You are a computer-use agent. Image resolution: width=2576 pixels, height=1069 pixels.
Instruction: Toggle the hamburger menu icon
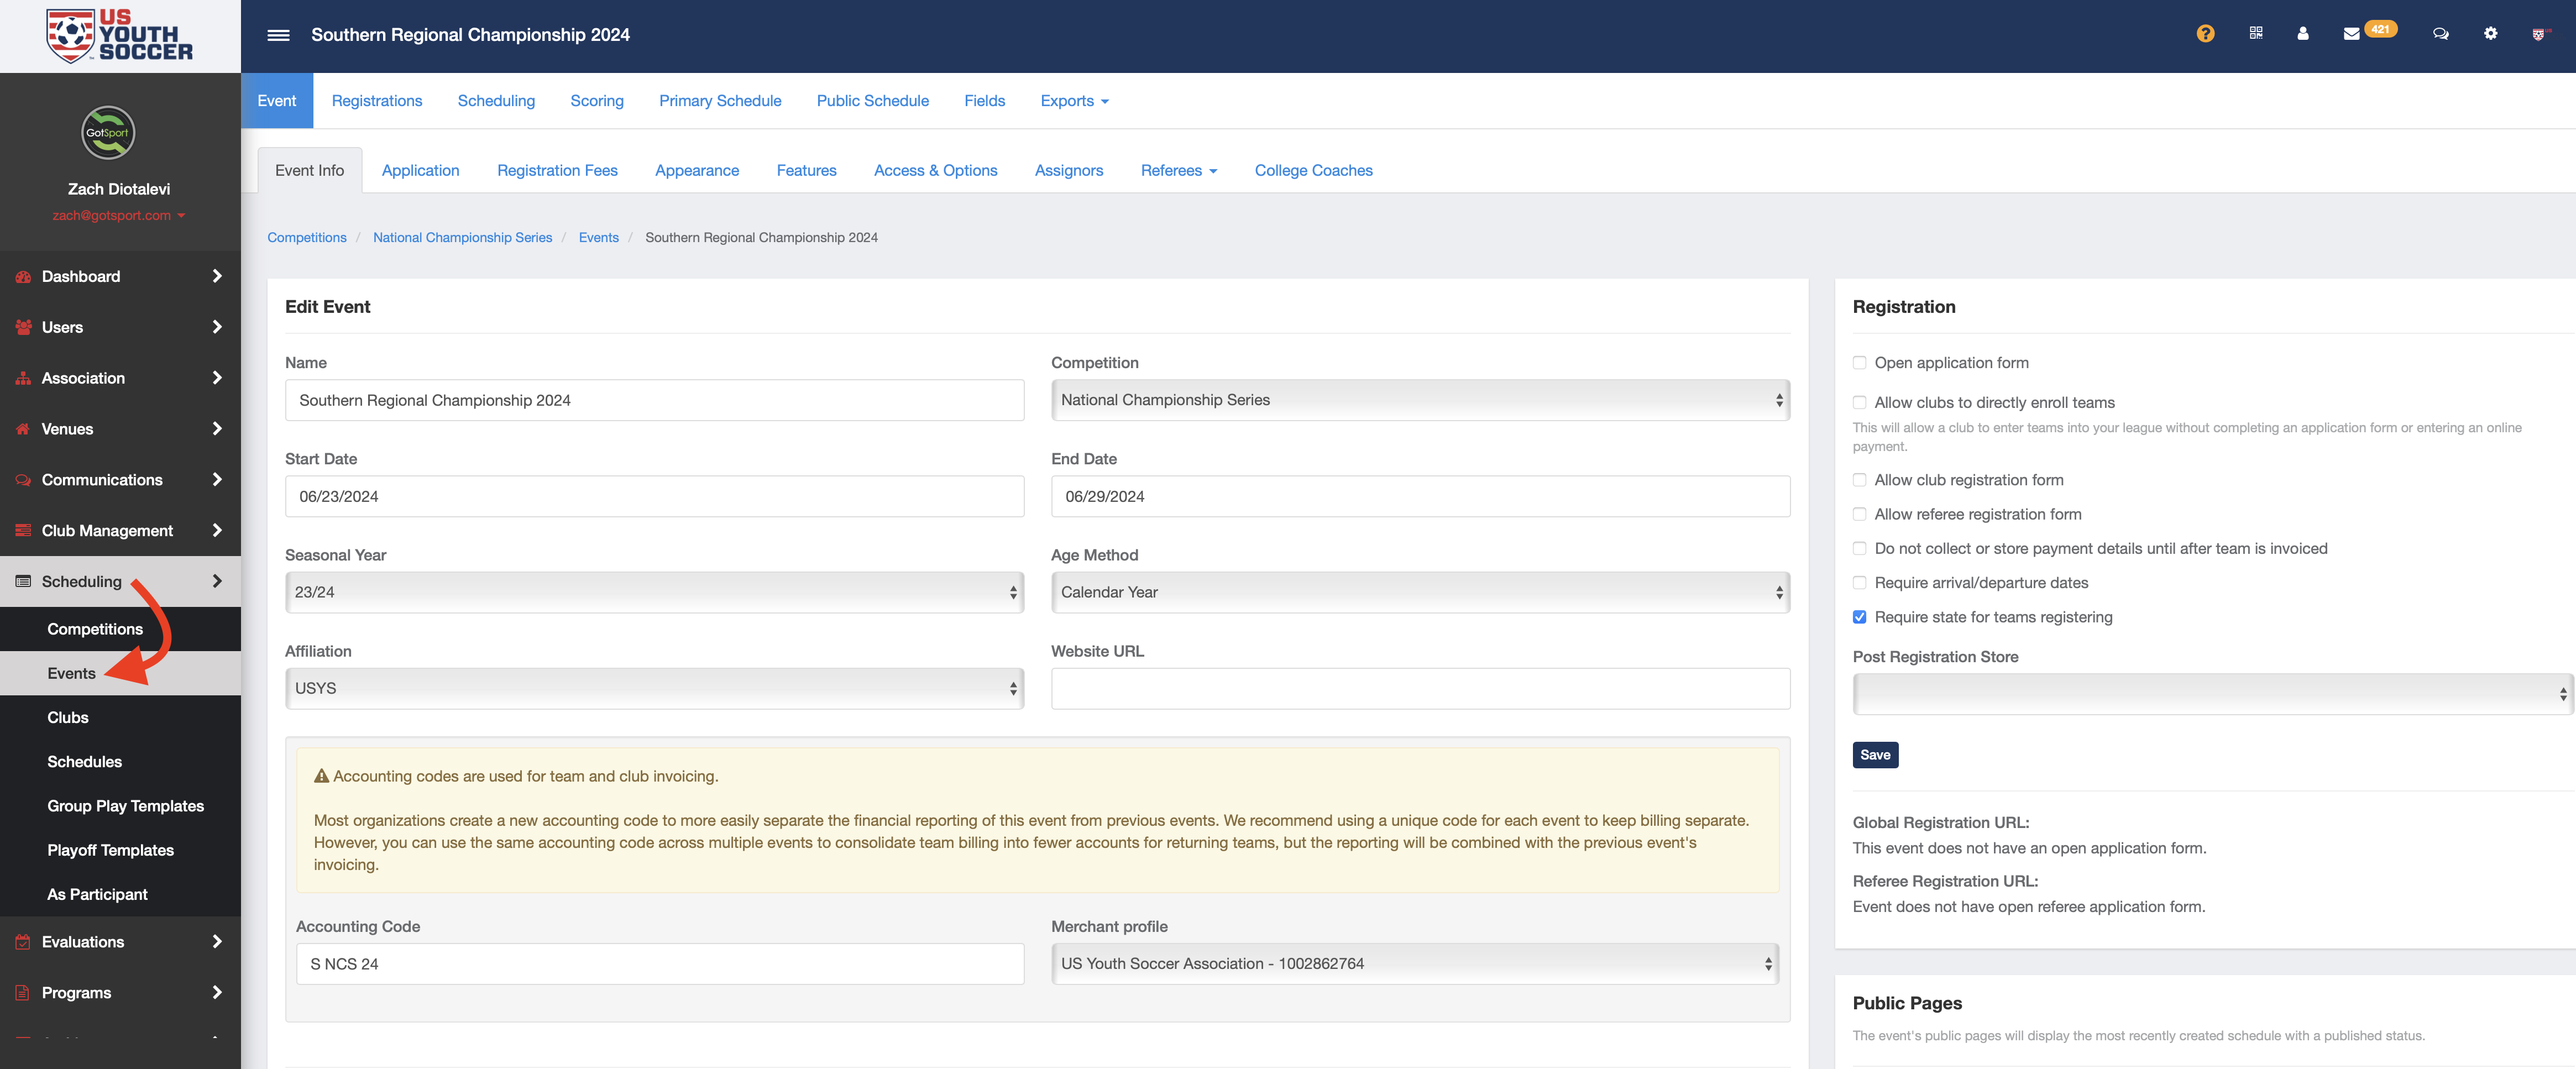(x=278, y=35)
